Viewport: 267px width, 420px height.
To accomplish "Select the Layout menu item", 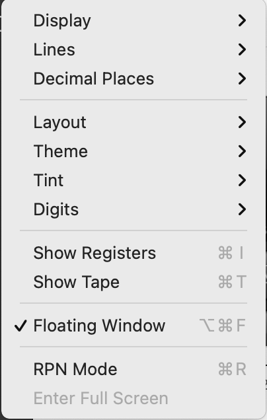I will 133,122.
